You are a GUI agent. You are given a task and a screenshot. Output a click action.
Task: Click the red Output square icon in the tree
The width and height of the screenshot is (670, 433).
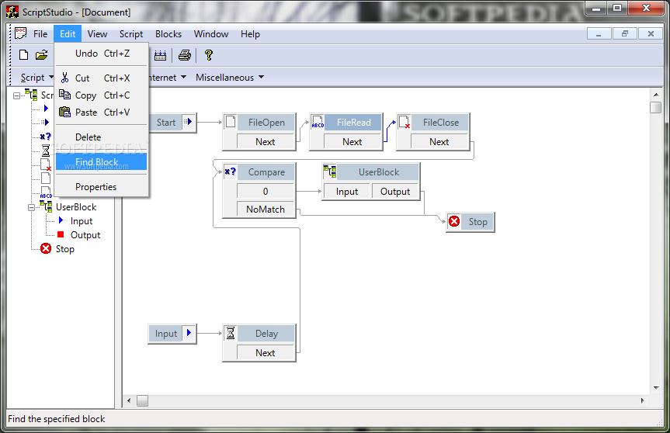coord(61,234)
